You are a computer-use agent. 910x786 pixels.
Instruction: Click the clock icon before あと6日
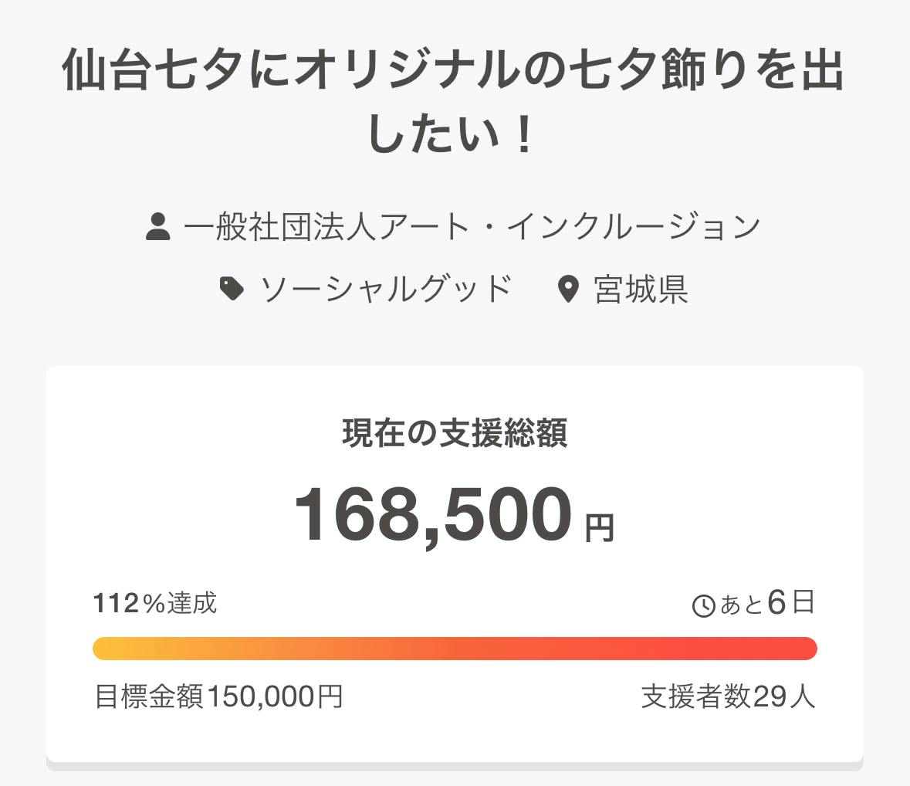[x=704, y=606]
